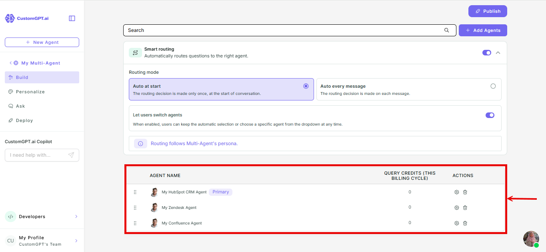Open My Profile menu item

point(42,241)
